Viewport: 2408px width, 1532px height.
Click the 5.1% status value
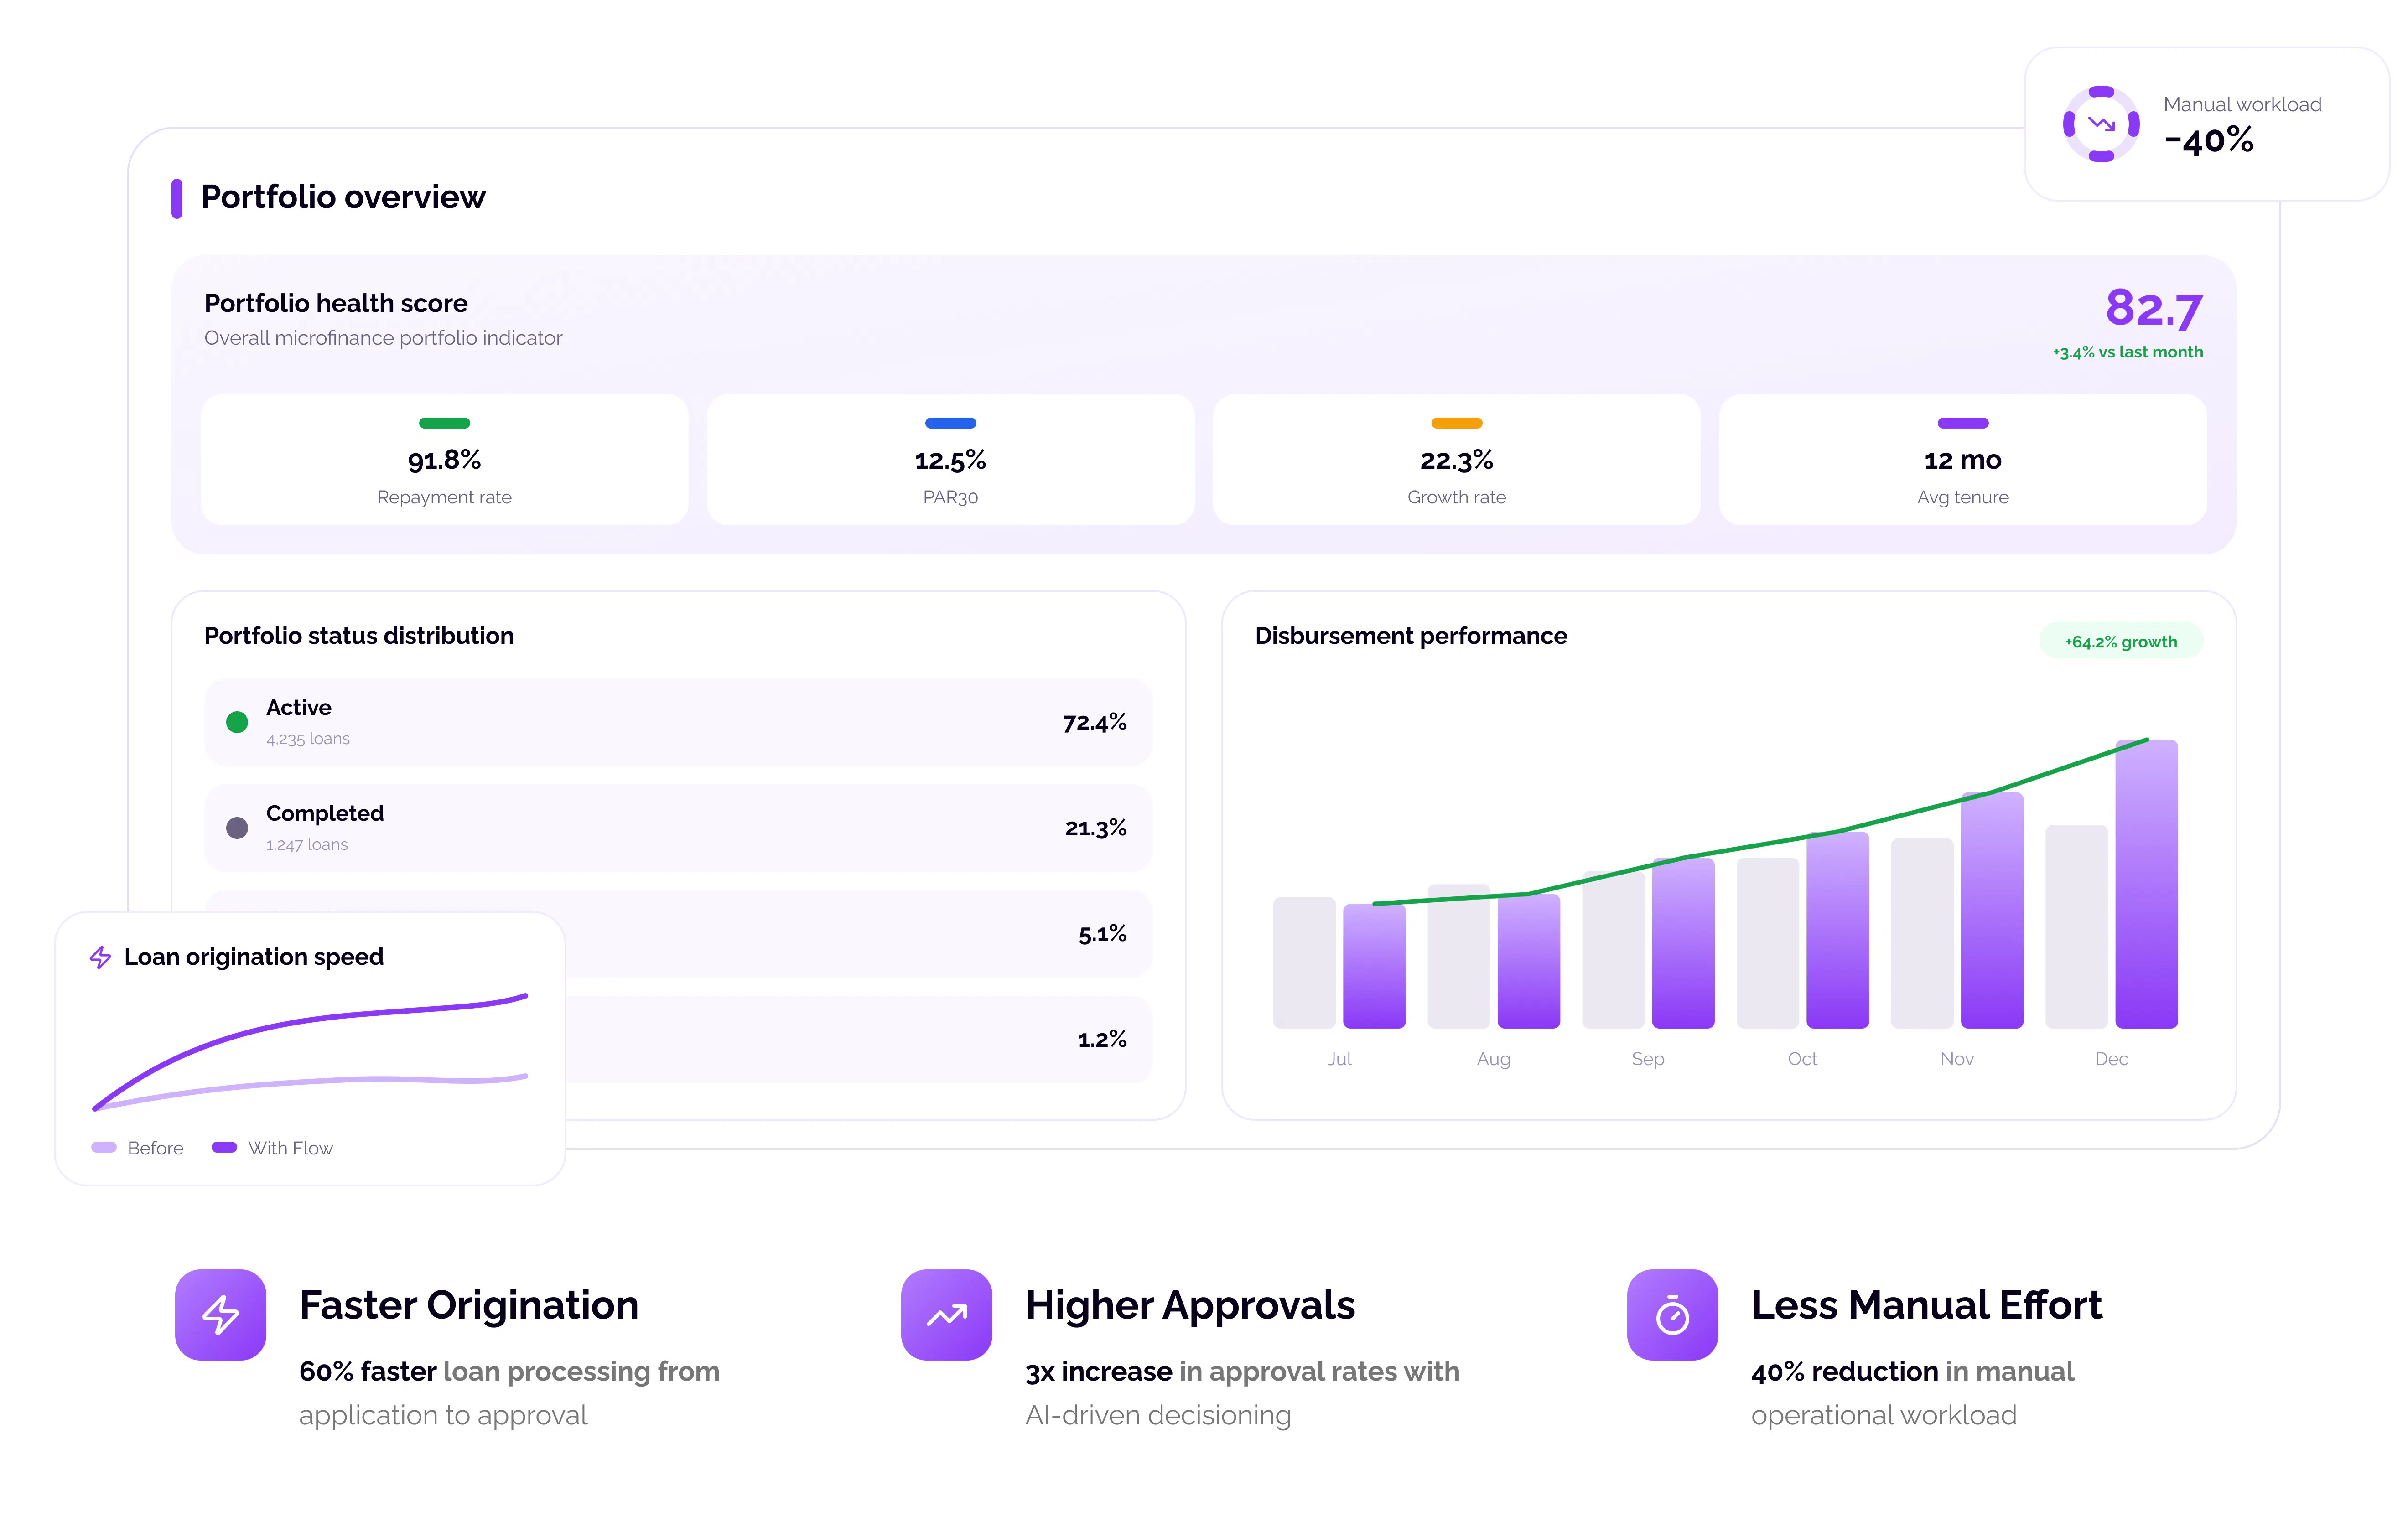(x=1102, y=934)
